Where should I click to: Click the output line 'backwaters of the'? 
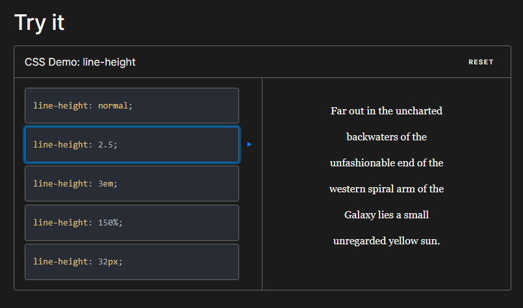(x=387, y=137)
